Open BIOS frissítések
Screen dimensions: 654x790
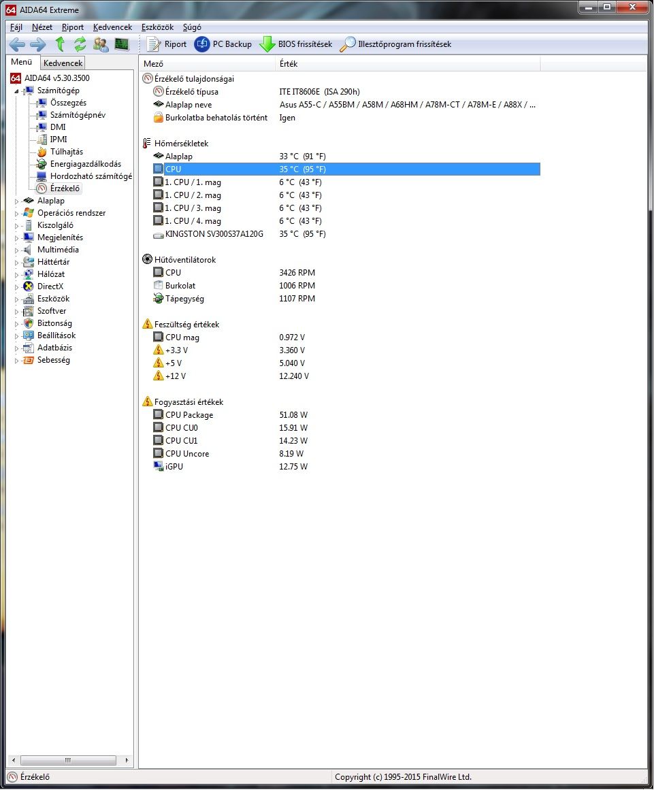point(296,44)
